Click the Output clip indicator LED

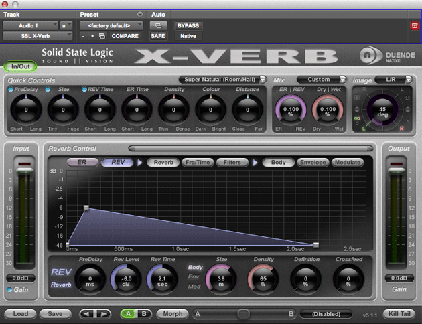[x=397, y=164]
